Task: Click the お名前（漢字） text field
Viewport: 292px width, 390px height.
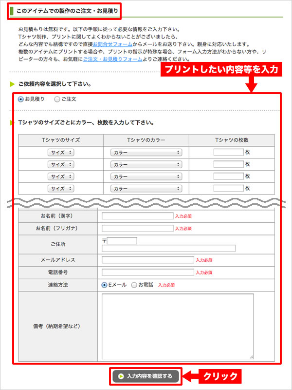Action: tap(137, 215)
